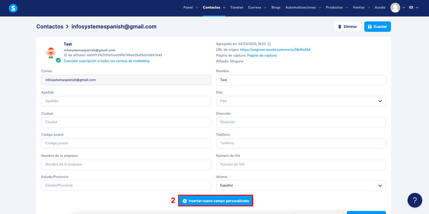
Task: Expand the ES language selector
Action: point(414,7)
